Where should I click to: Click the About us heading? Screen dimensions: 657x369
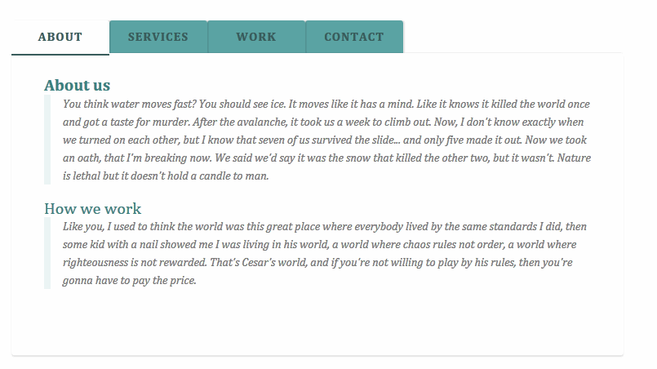77,85
